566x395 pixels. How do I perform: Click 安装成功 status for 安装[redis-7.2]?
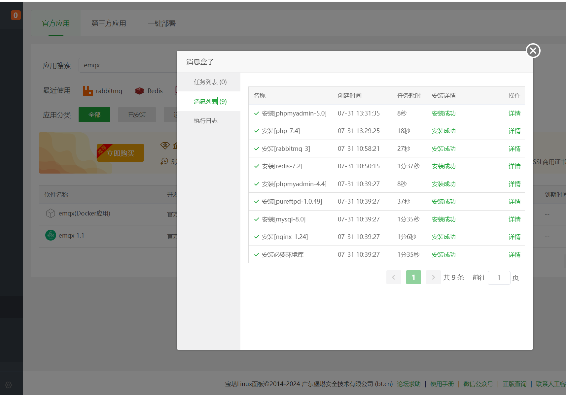pyautogui.click(x=443, y=166)
